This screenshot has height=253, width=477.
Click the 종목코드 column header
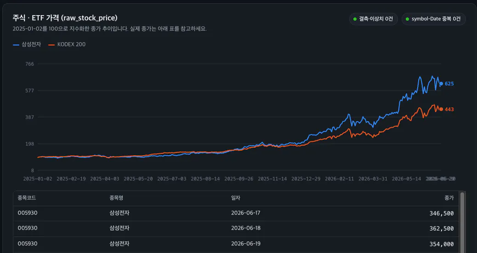pyautogui.click(x=27, y=198)
